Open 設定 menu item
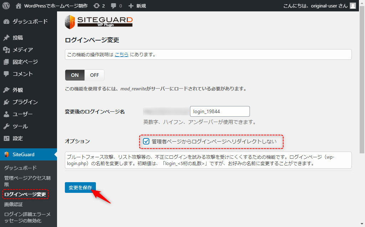The height and width of the screenshot is (227, 365). [x=29, y=138]
